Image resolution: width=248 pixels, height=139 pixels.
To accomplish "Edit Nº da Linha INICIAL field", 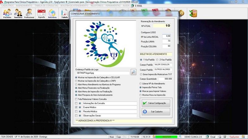I will 166,36.
